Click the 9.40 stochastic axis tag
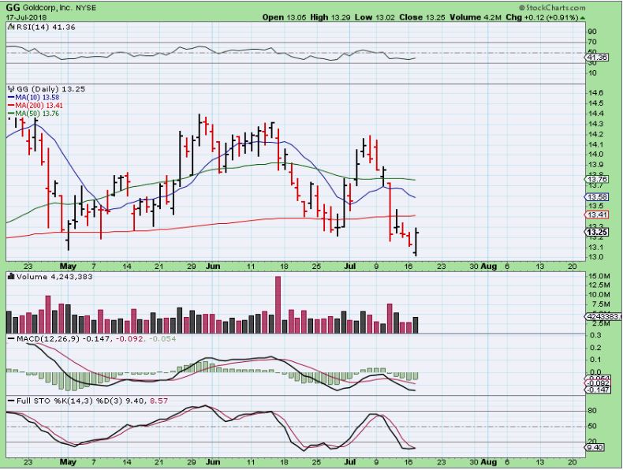The width and height of the screenshot is (623, 470). point(595,447)
